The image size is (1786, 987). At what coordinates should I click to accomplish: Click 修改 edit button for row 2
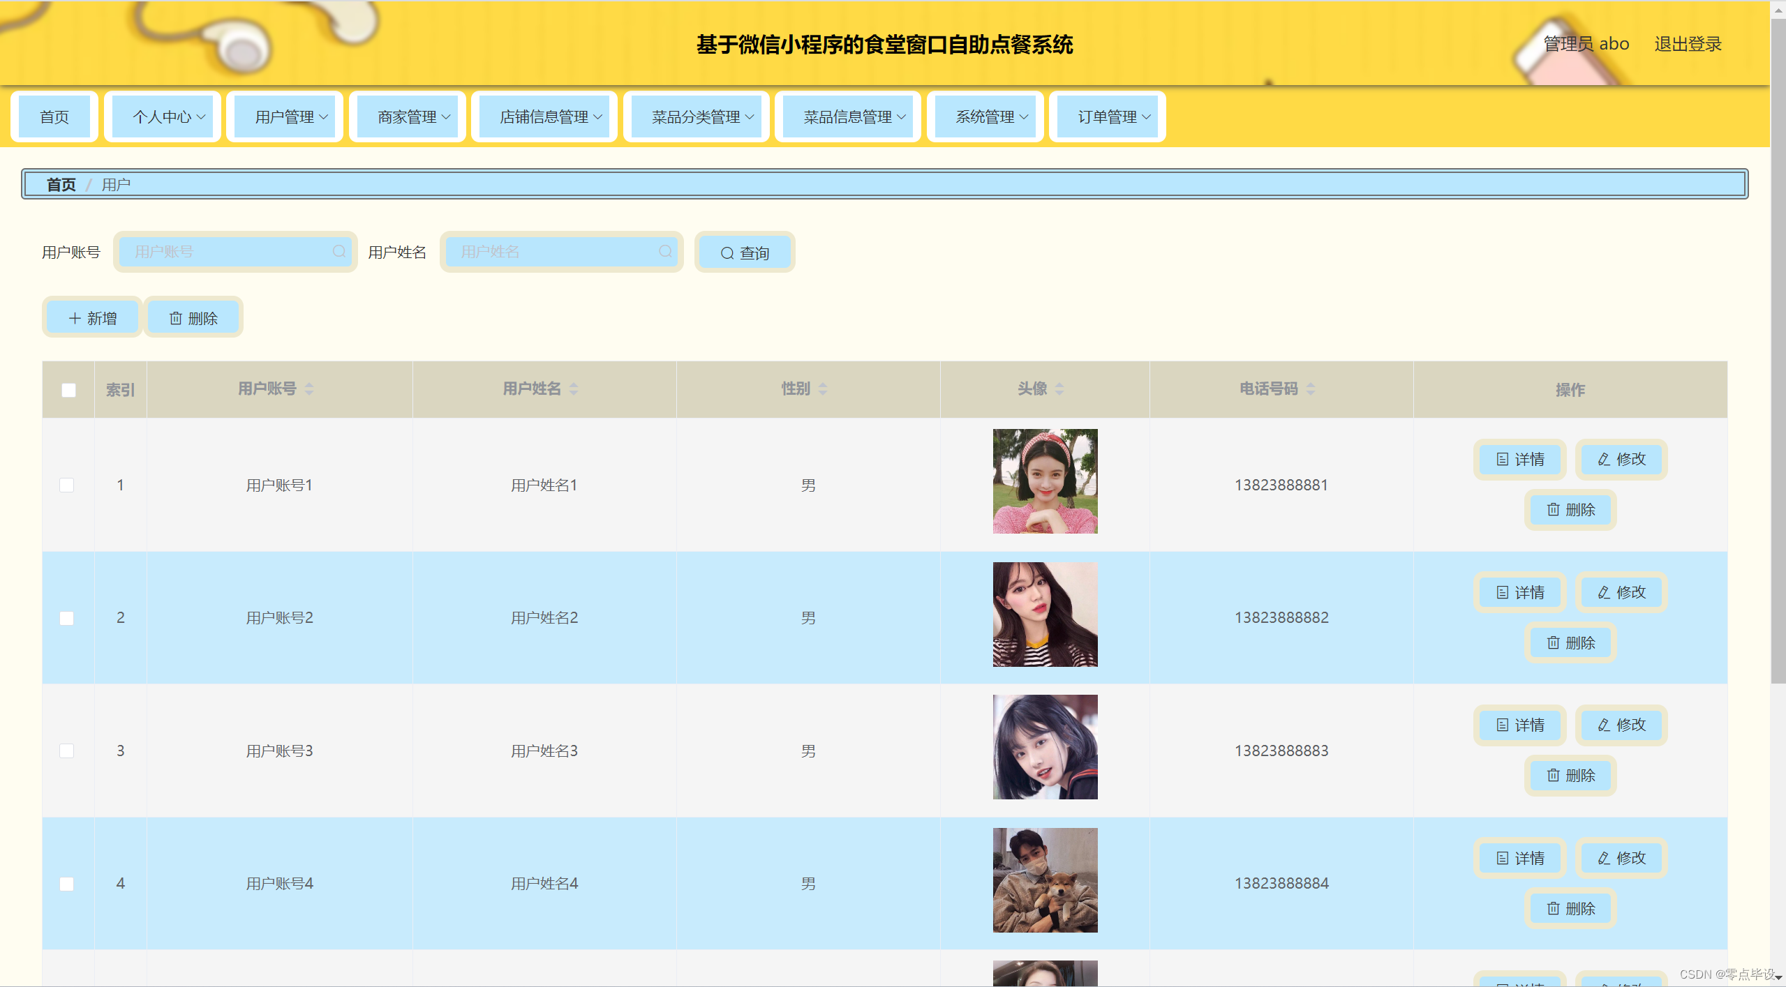point(1621,593)
